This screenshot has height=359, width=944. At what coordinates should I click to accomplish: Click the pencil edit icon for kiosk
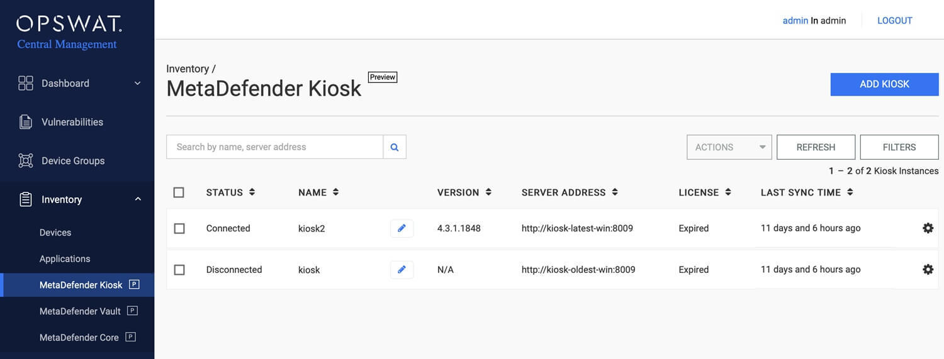coord(402,270)
